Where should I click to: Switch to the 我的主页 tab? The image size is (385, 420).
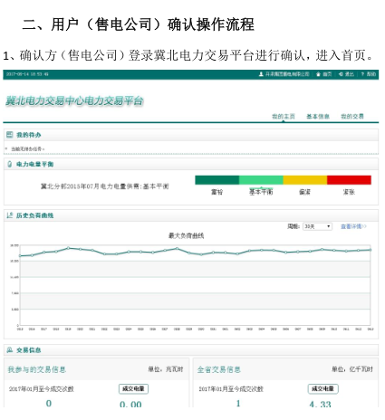coord(284,117)
